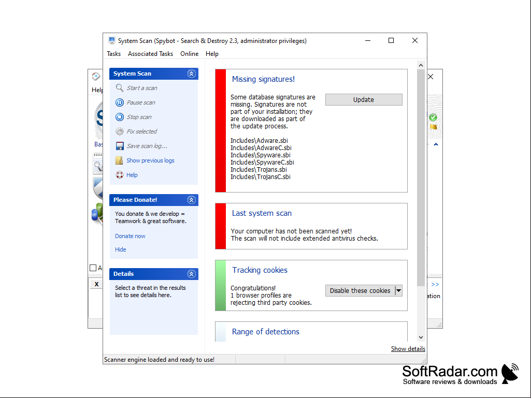
Task: Close the System Scan window
Action: 415,40
